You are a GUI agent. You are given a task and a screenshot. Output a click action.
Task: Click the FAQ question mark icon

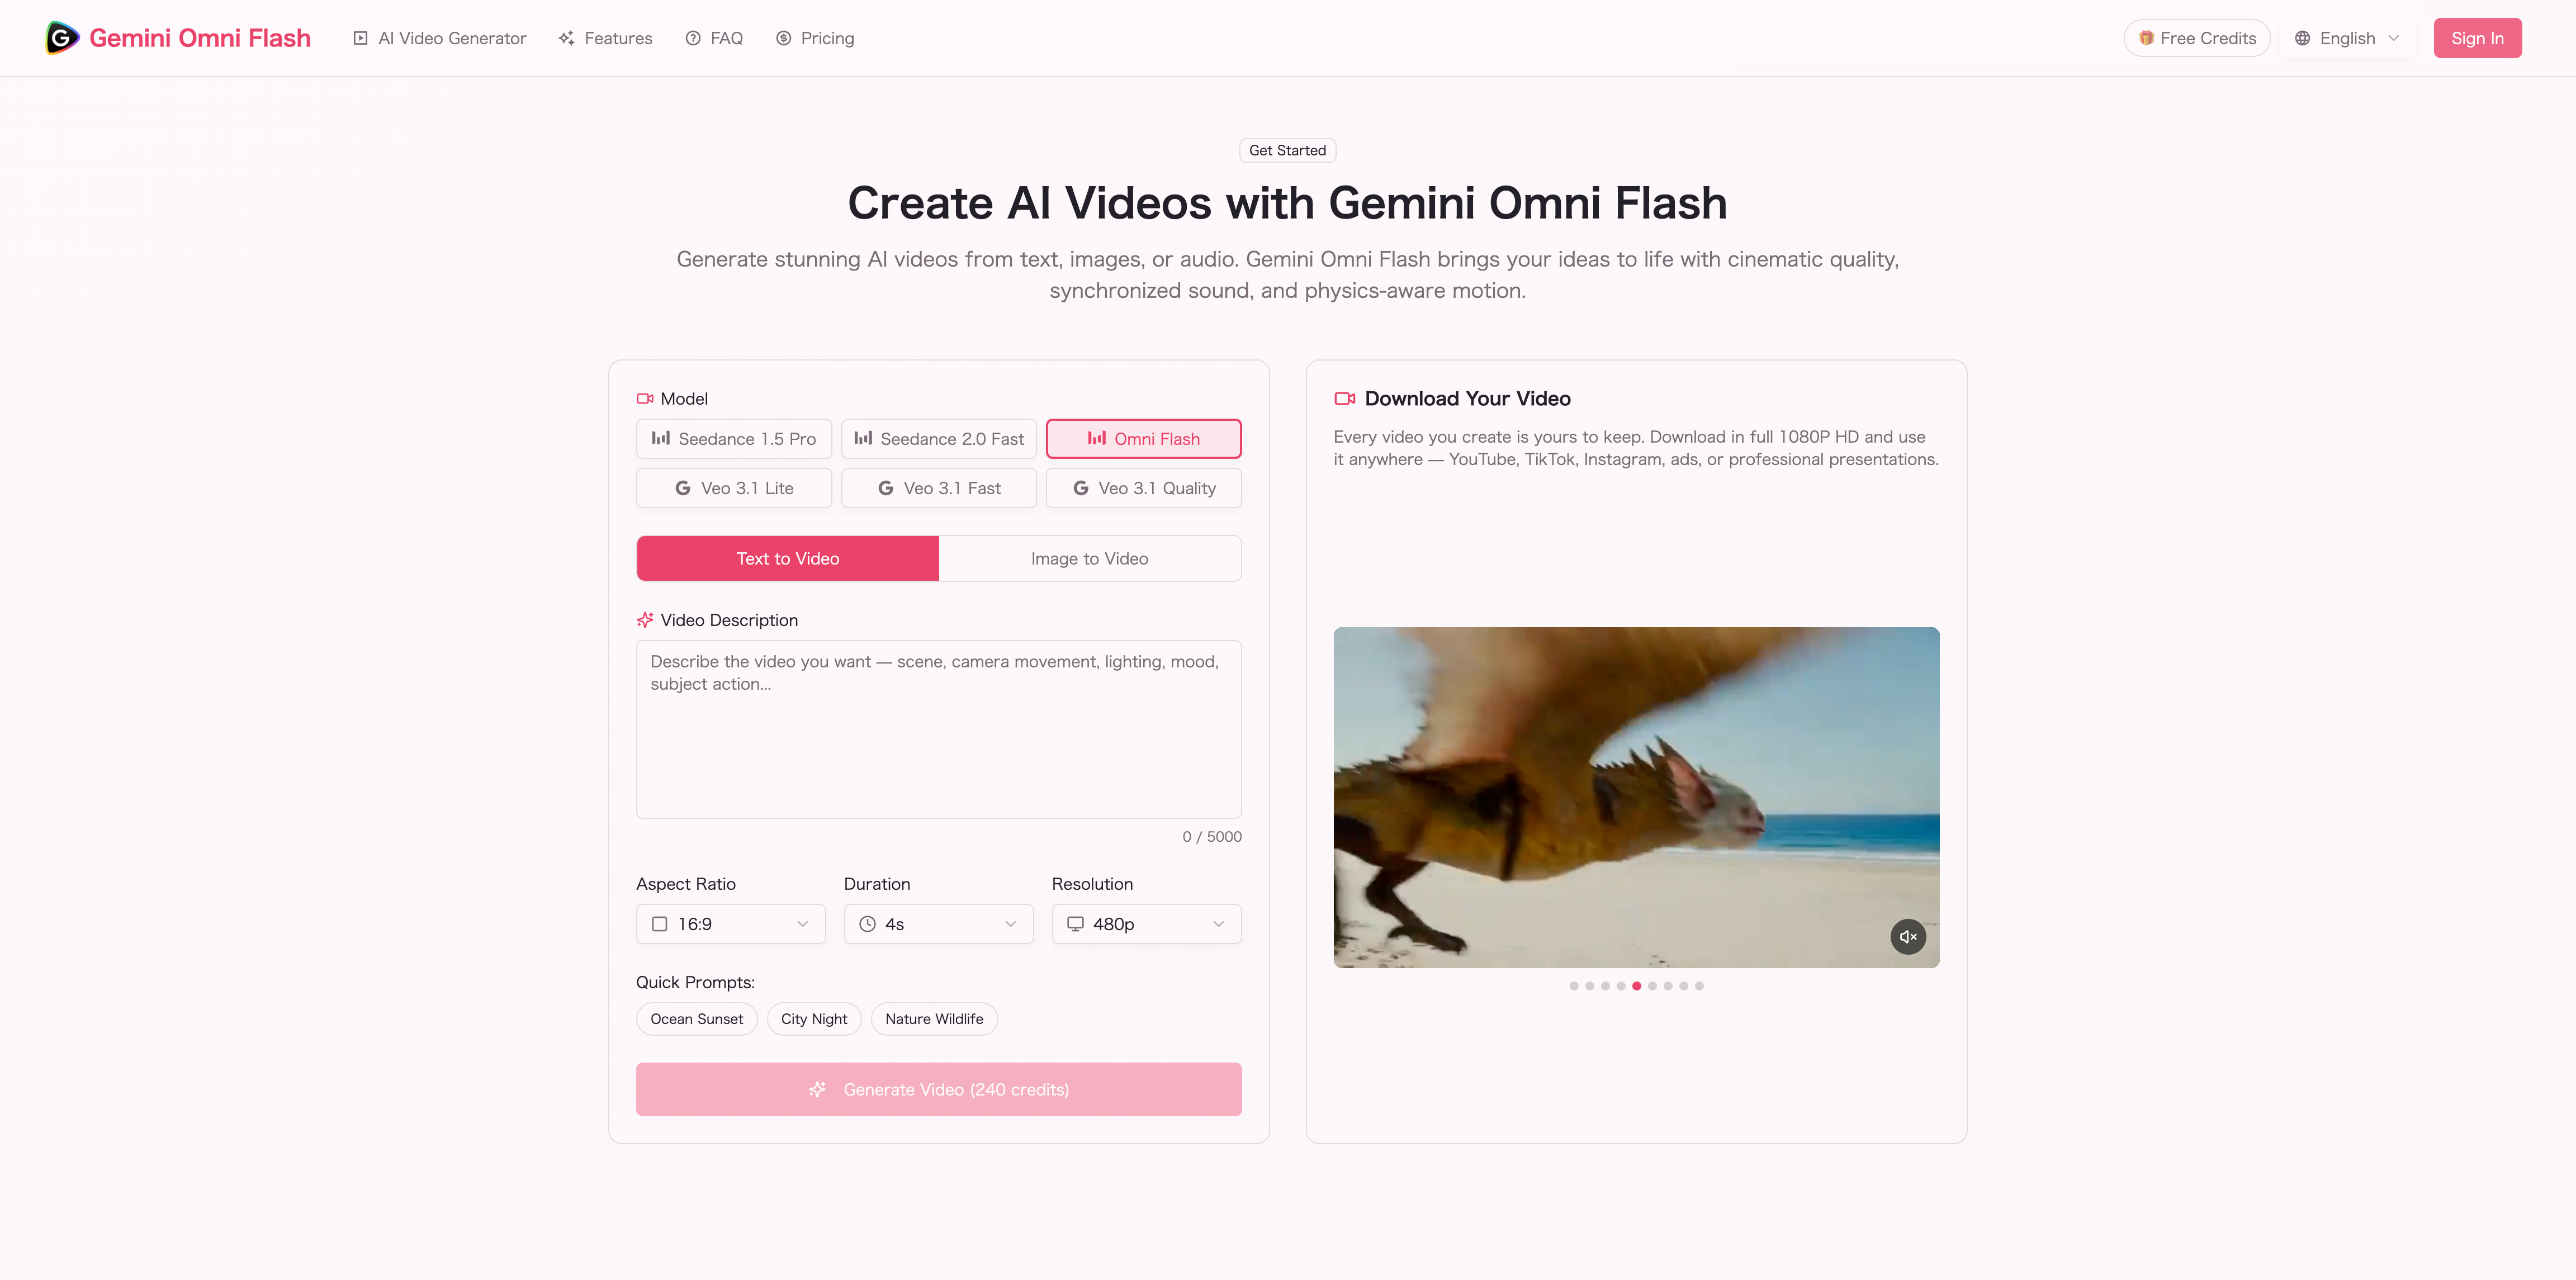pos(693,38)
